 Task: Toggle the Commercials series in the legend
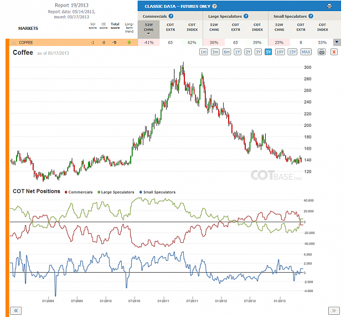pyautogui.click(x=79, y=192)
